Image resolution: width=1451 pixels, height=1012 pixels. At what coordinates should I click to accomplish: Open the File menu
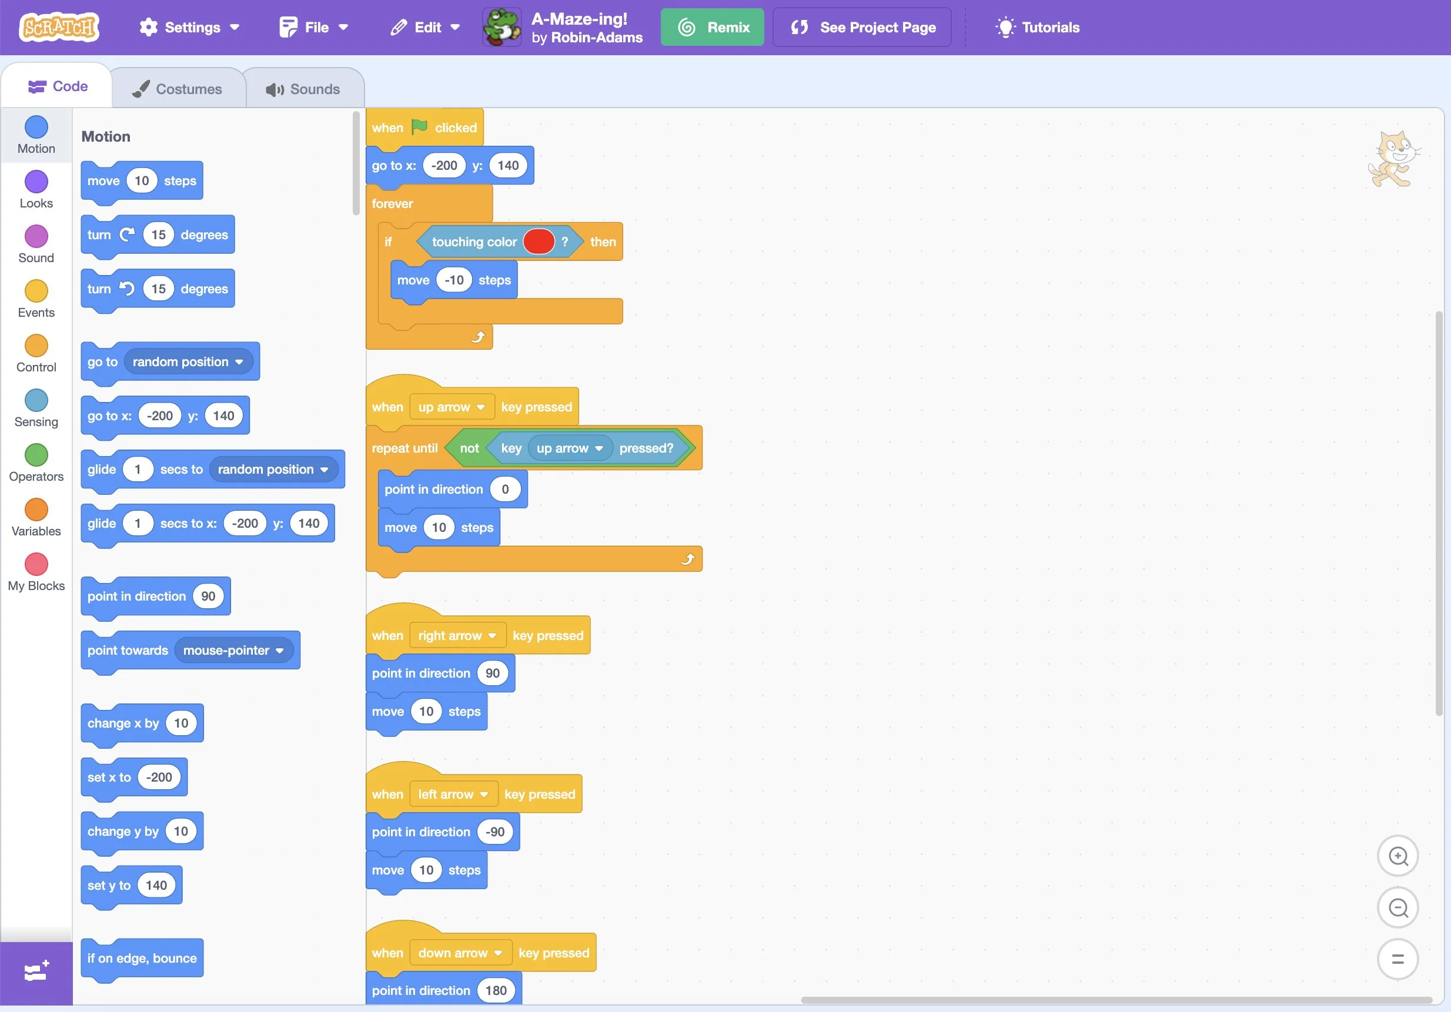tap(314, 27)
